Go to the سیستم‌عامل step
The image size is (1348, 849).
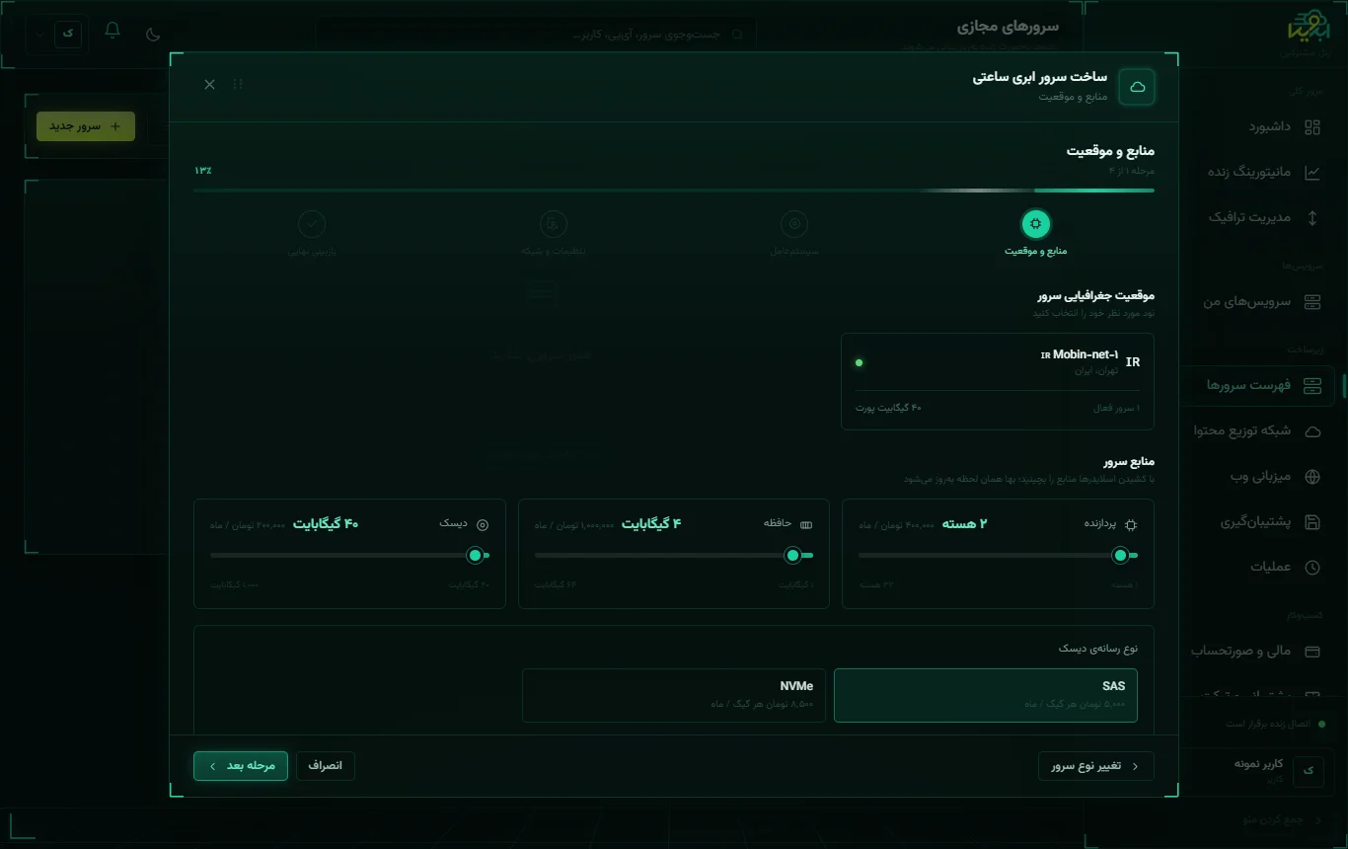pyautogui.click(x=794, y=233)
